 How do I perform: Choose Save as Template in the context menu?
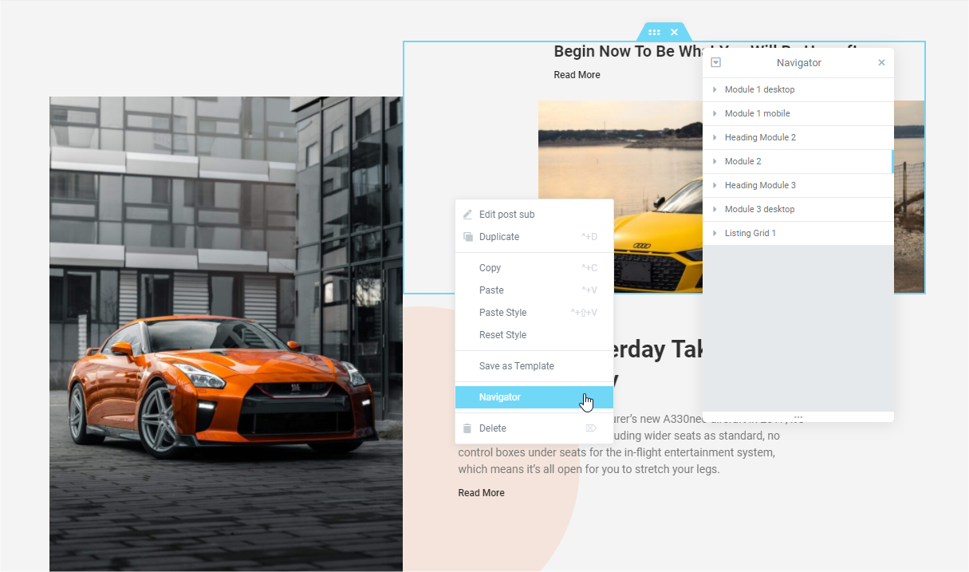(x=516, y=366)
